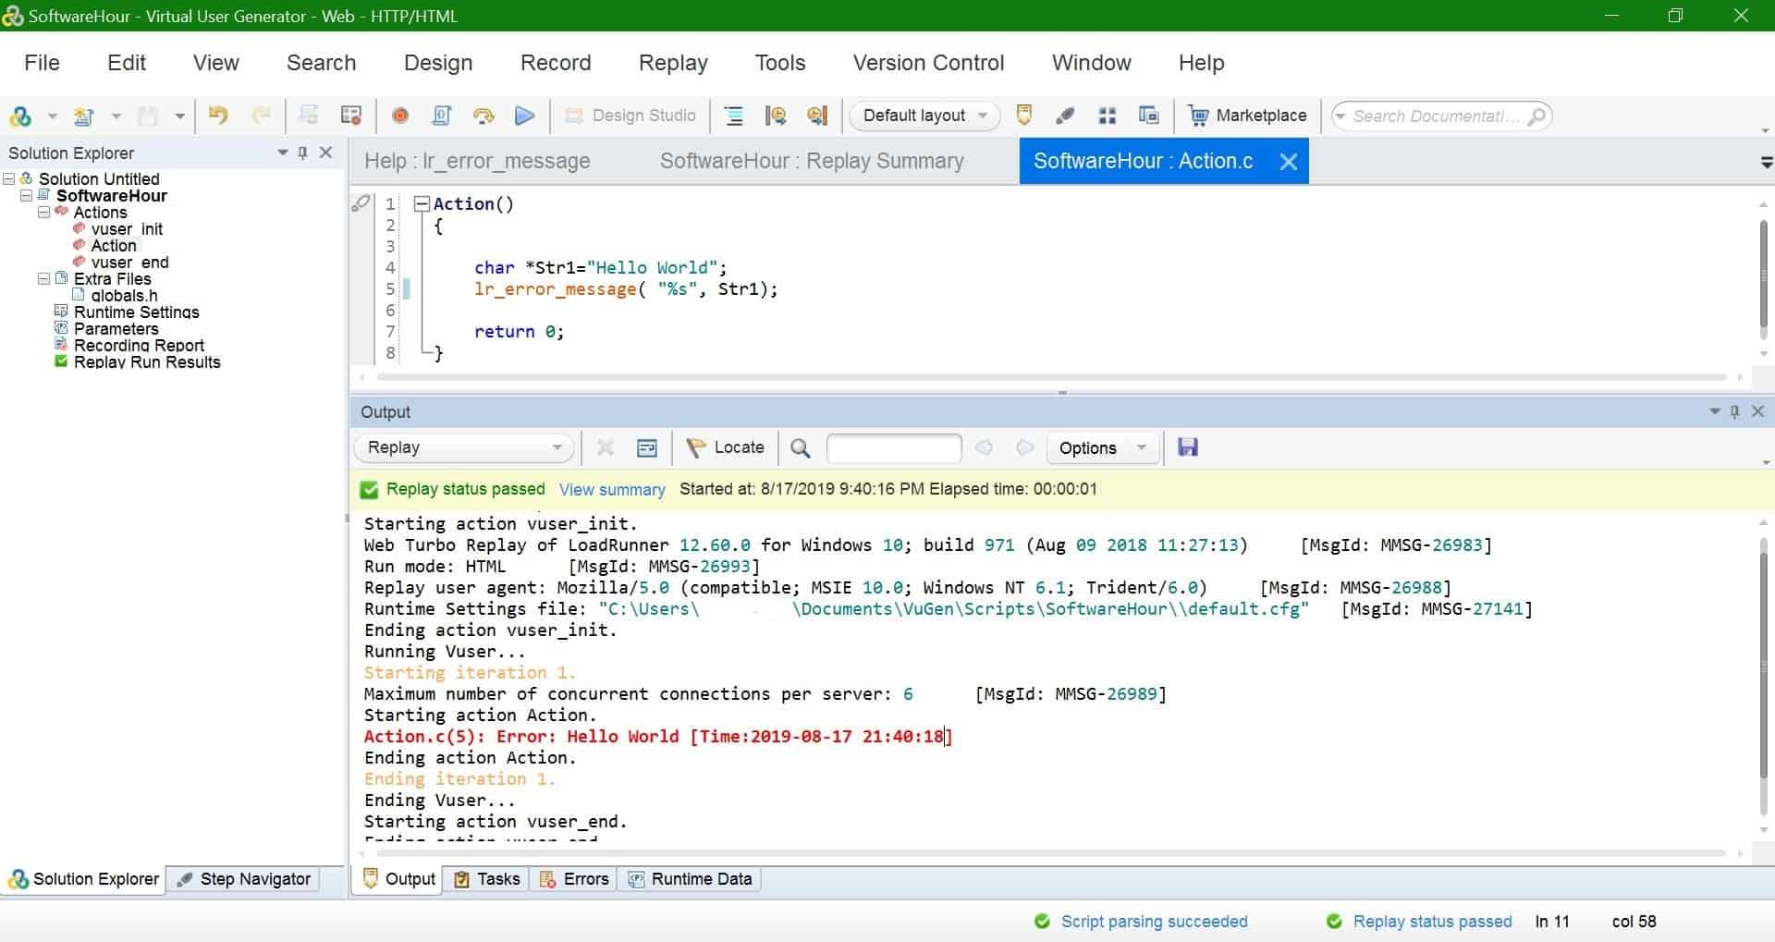Open Parameters in Solution Explorer
This screenshot has height=942, width=1775.
(116, 329)
